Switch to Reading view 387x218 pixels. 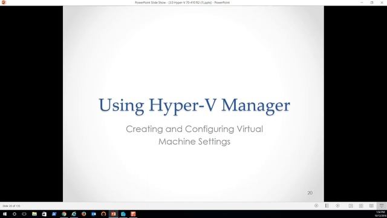371,206
